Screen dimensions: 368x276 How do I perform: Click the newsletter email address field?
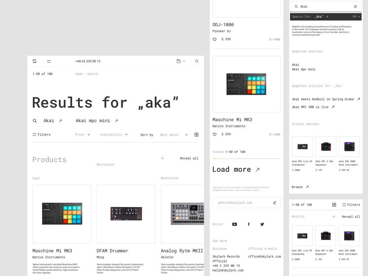pyautogui.click(x=241, y=203)
